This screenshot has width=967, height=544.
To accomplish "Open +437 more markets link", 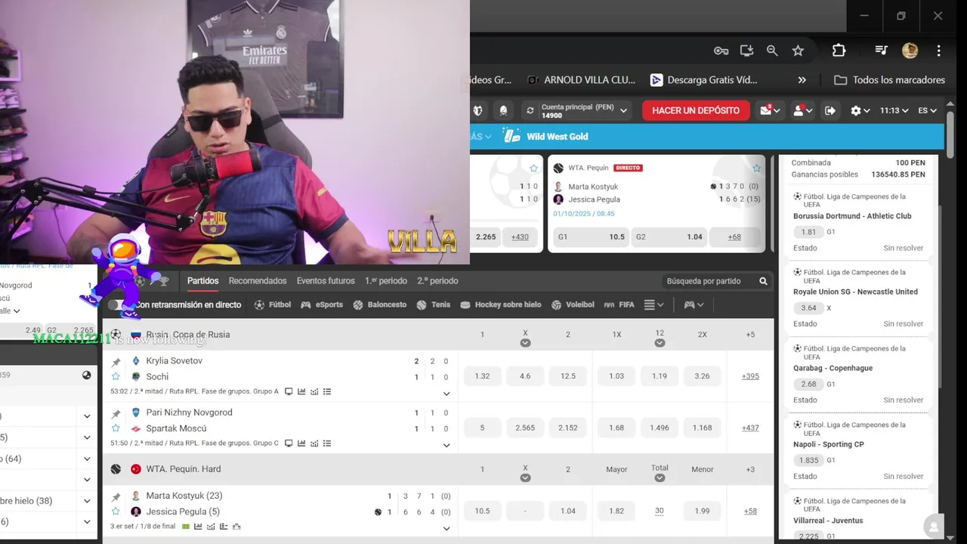I will pos(750,428).
